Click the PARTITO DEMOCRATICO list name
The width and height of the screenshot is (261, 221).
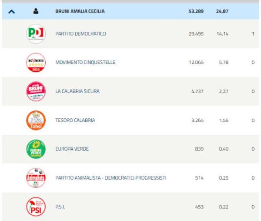tap(80, 33)
